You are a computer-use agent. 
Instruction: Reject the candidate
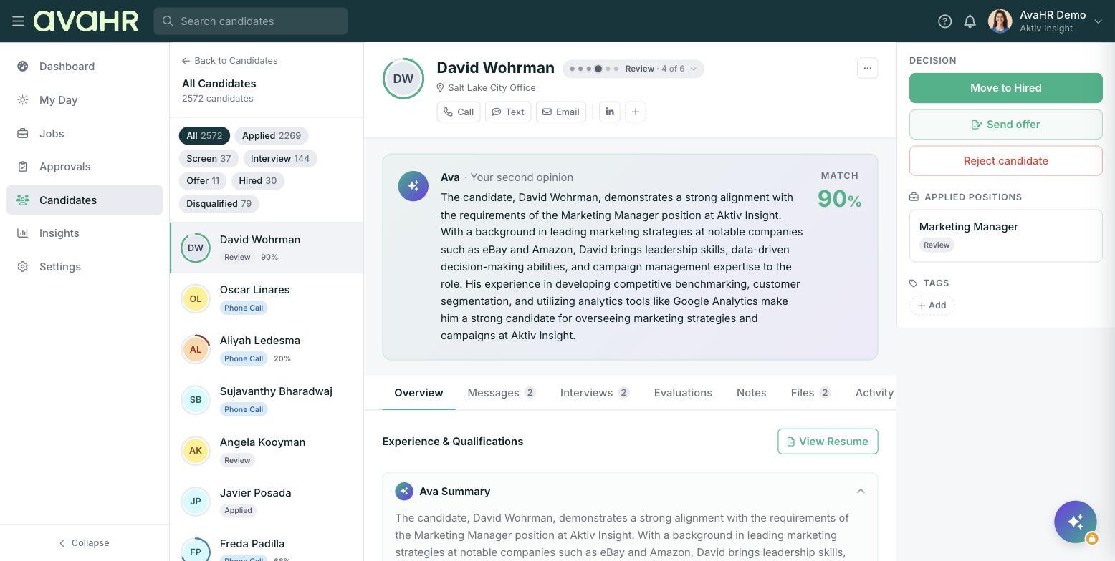[1006, 161]
